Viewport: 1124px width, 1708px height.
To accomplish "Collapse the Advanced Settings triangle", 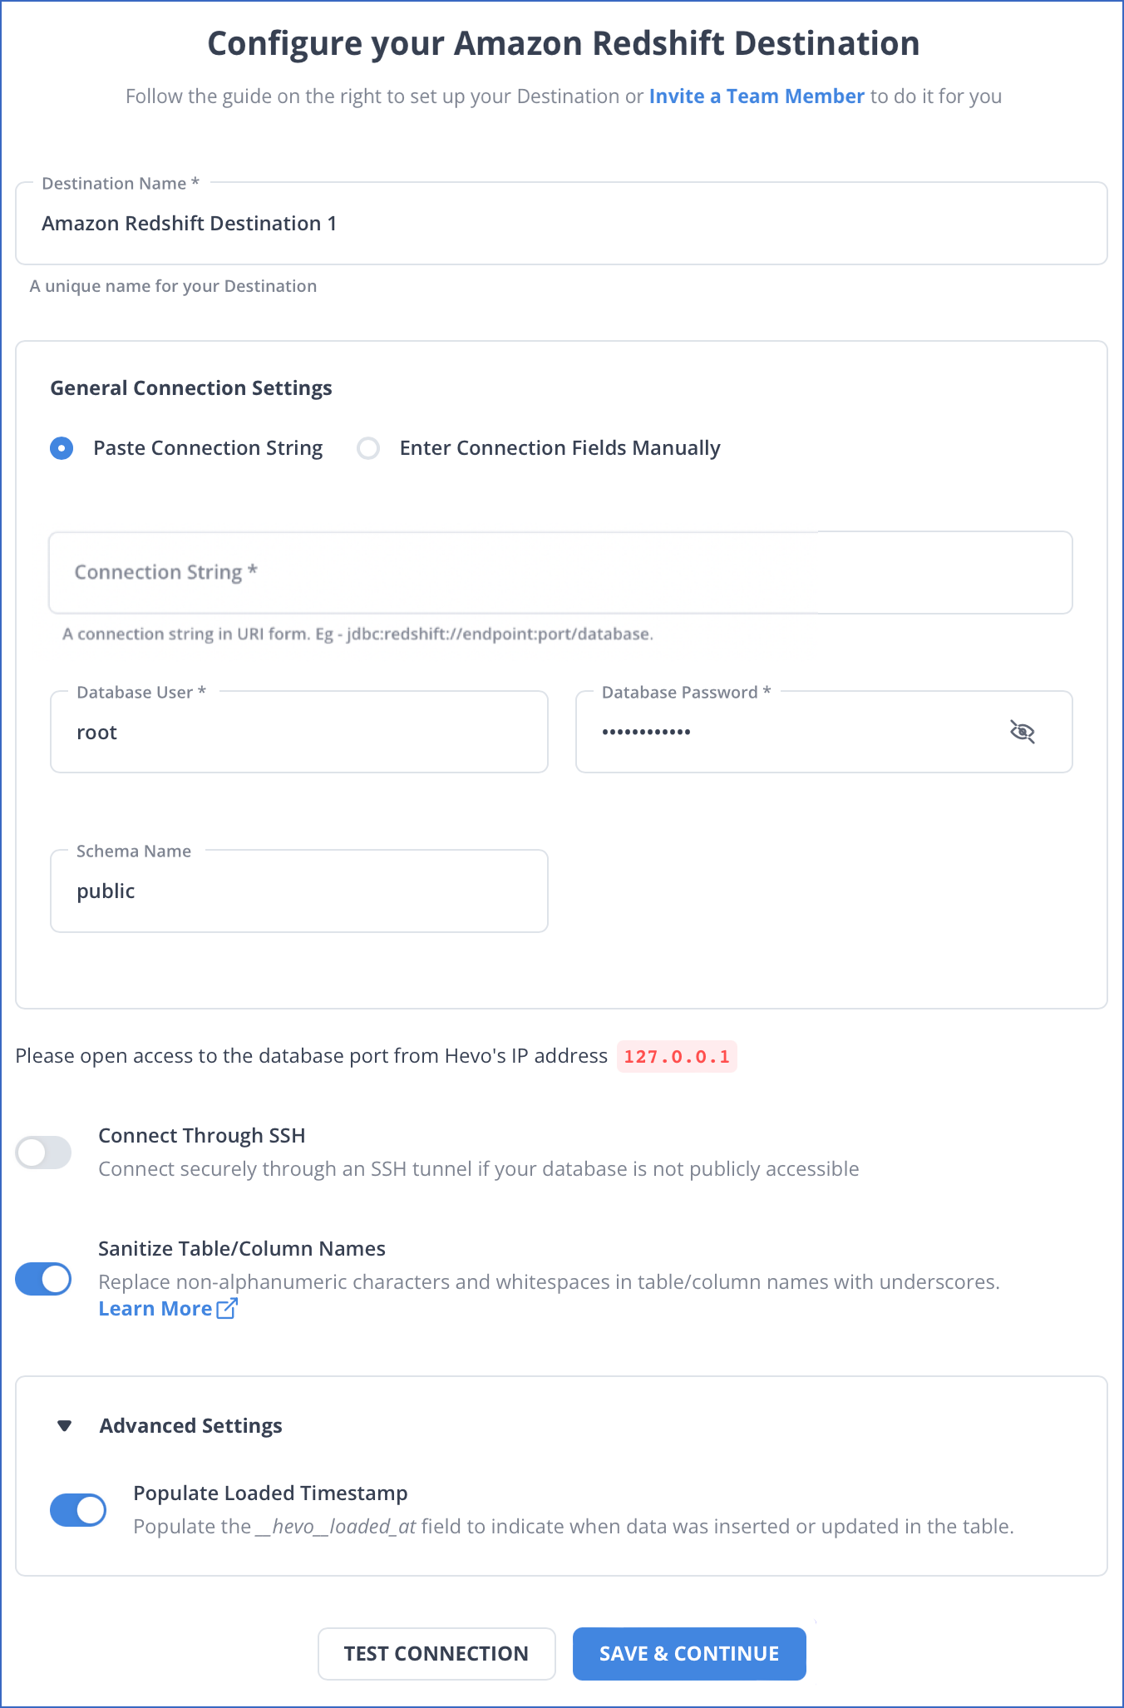I will (x=64, y=1426).
